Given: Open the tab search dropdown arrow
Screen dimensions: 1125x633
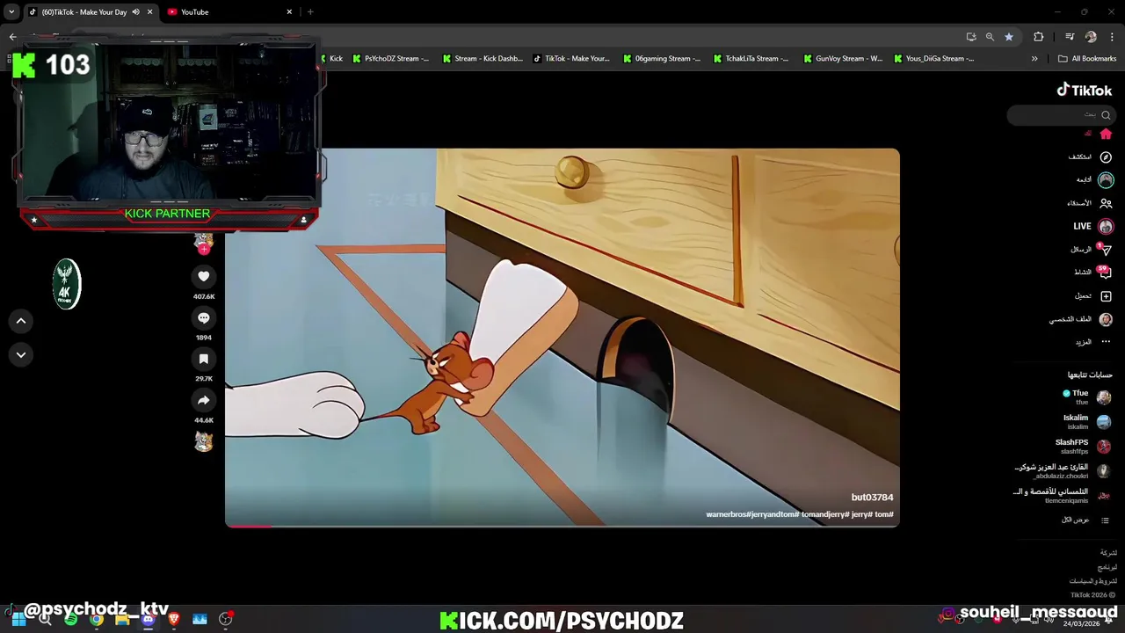Looking at the screenshot, I should 11,12.
